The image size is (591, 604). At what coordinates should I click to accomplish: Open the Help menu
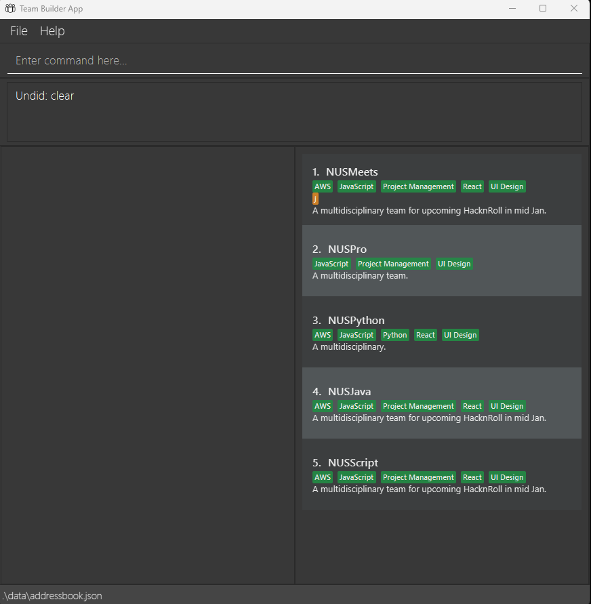(x=52, y=31)
